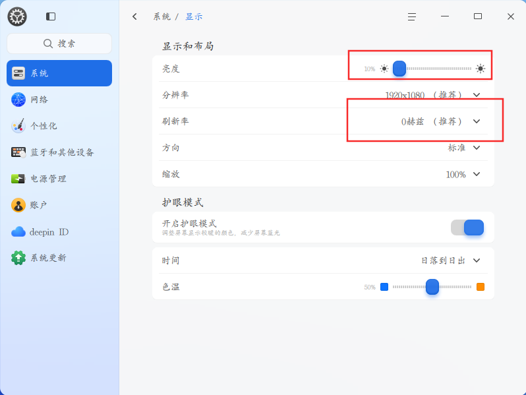
Task: Click the 色温 slider handle
Action: coord(432,287)
